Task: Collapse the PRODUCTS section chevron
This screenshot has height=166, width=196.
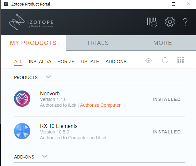Action: click(x=48, y=77)
